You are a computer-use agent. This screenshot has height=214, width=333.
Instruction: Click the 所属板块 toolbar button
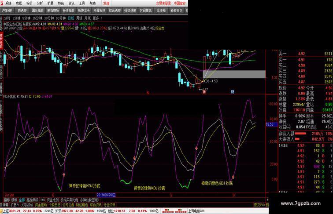click(x=99, y=11)
